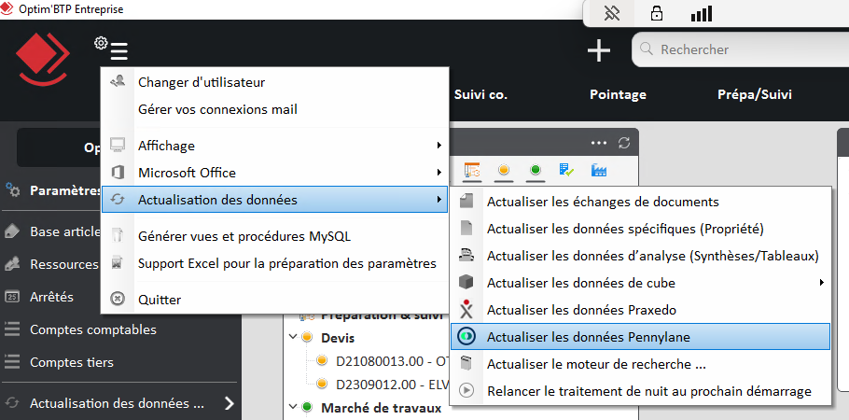This screenshot has width=849, height=420.
Task: Select Générer vues et procédures MySQL
Action: tap(275, 236)
